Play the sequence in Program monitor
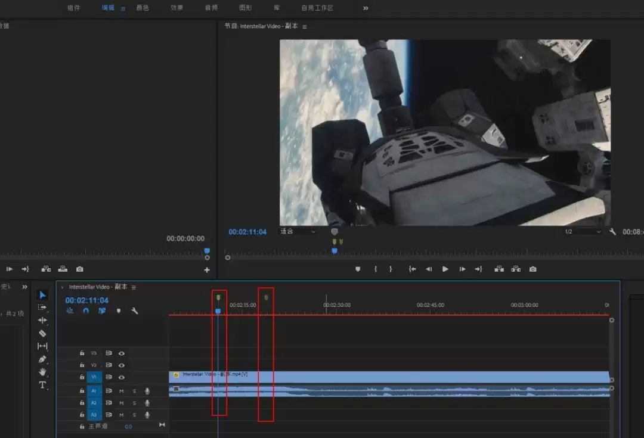Image resolution: width=644 pixels, height=438 pixels. (x=445, y=269)
